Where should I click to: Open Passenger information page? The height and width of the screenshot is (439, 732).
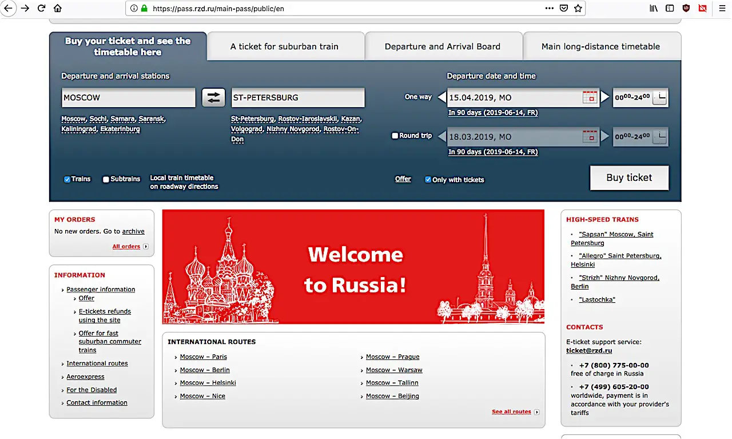click(x=101, y=290)
